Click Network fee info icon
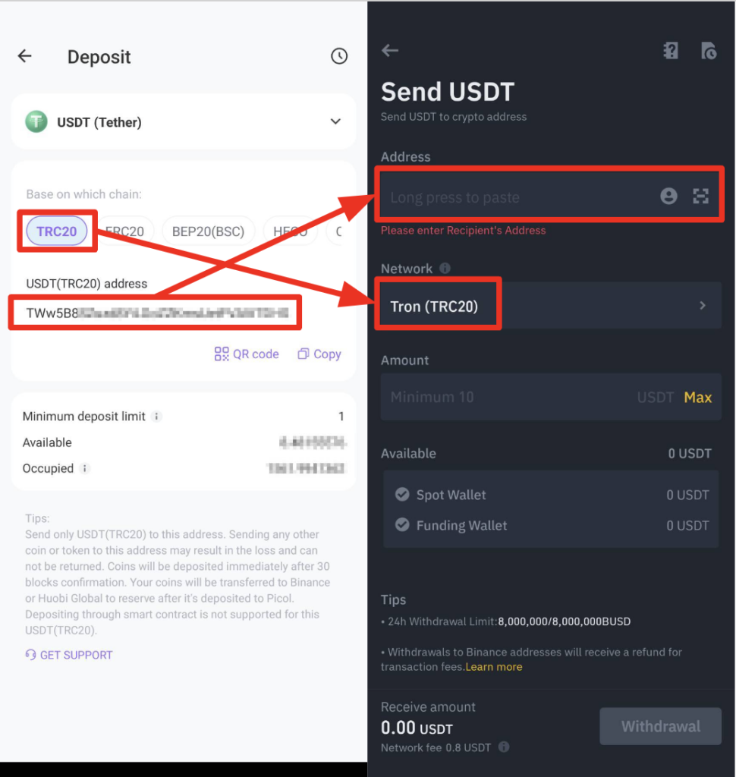 504,747
